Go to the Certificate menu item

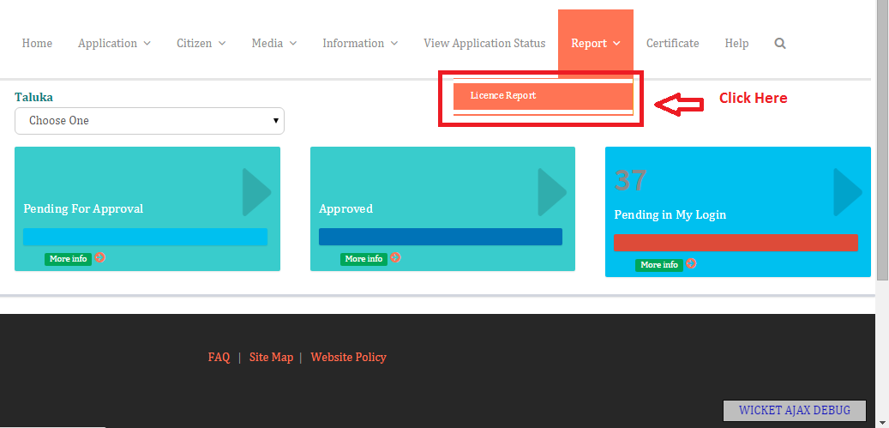click(x=672, y=44)
